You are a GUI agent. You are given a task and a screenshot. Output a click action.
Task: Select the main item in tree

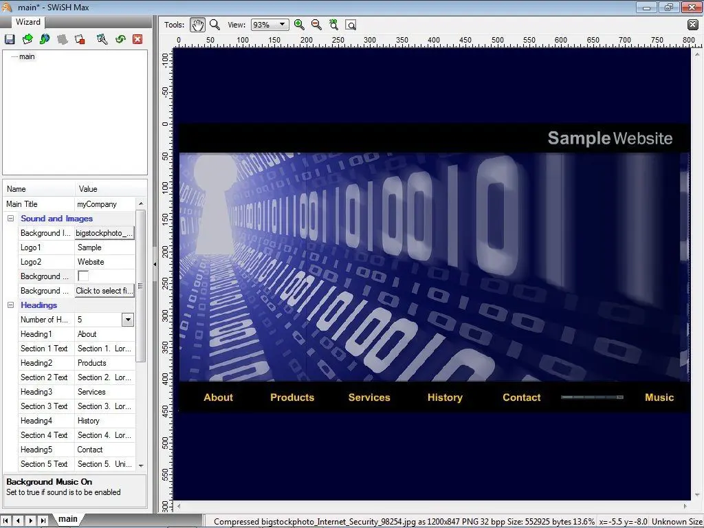(x=27, y=56)
